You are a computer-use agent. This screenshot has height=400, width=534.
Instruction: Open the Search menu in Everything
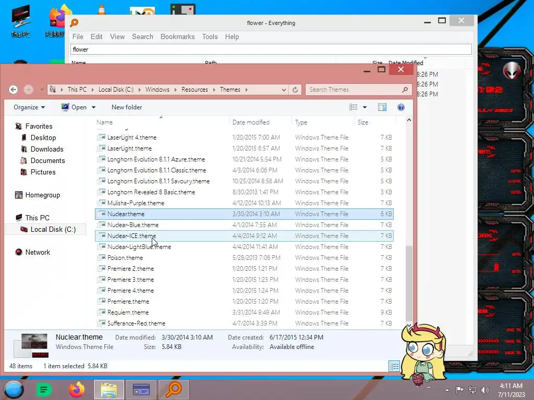(142, 37)
